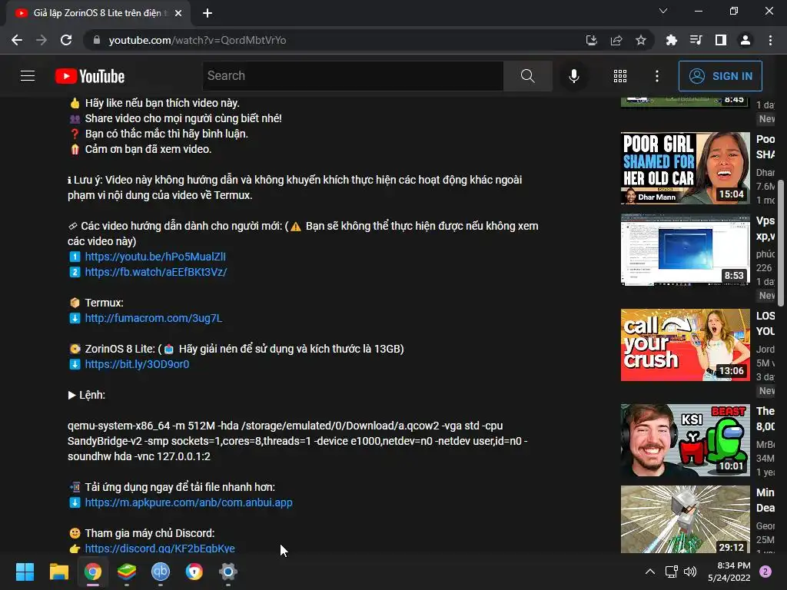Click the SIGN IN button
Screen dimensions: 787x590
click(x=720, y=76)
